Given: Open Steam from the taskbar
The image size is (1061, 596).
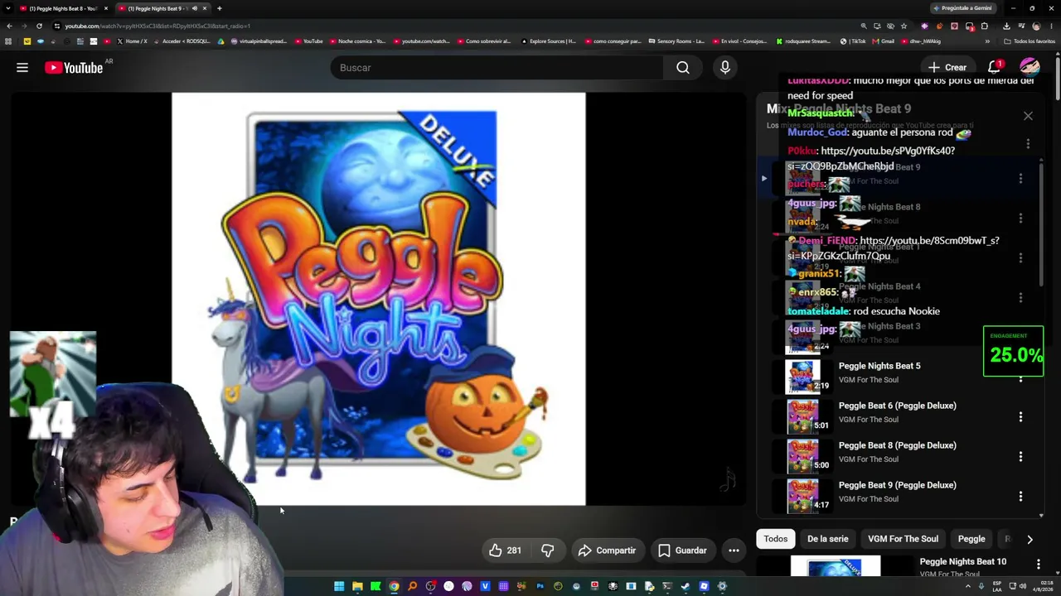Looking at the screenshot, I should [686, 586].
